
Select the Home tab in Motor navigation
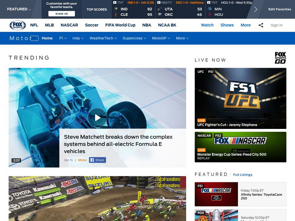tap(47, 38)
